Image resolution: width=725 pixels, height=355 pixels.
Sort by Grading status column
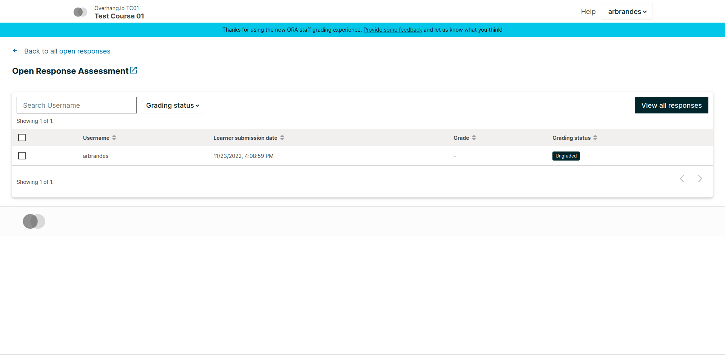pos(595,138)
